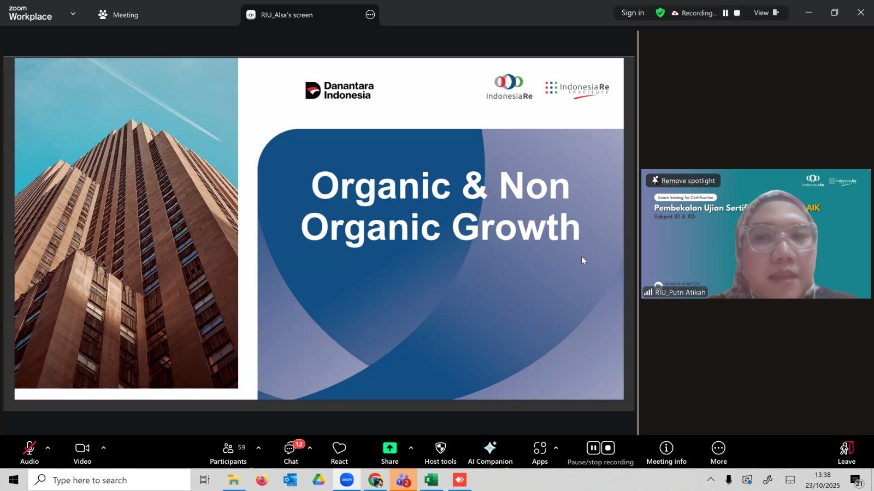Expand the Zoom Workplace dropdown chevron
Screen dimensions: 874x491
pos(73,14)
